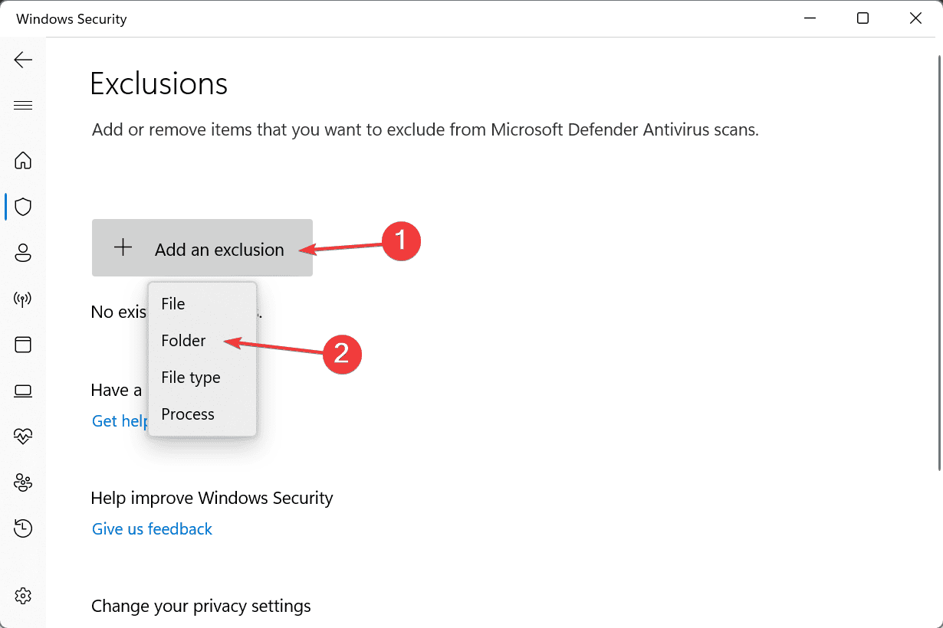Image resolution: width=943 pixels, height=628 pixels.
Task: Open the Home section icon
Action: tap(23, 161)
